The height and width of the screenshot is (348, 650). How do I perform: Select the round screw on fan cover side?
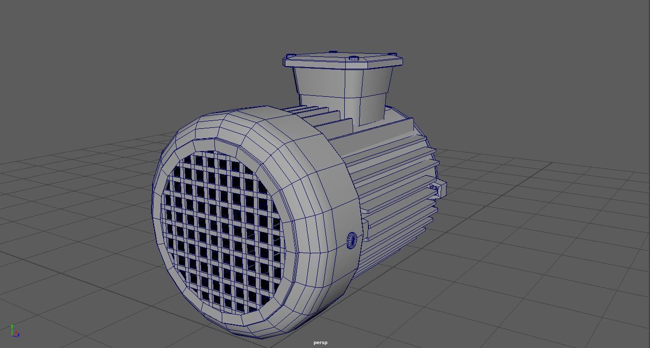click(352, 240)
